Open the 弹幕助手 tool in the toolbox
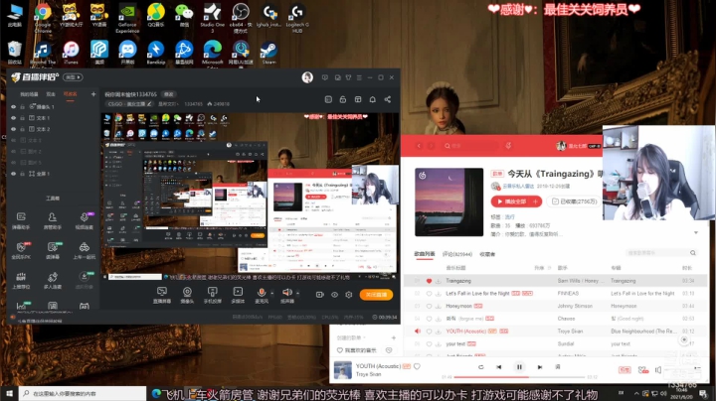Image resolution: width=716 pixels, height=401 pixels. click(x=21, y=220)
